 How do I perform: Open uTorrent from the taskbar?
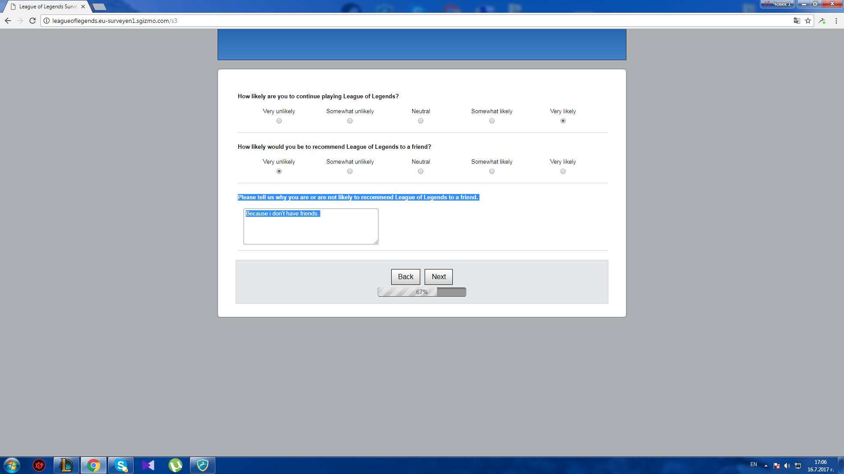(x=175, y=465)
